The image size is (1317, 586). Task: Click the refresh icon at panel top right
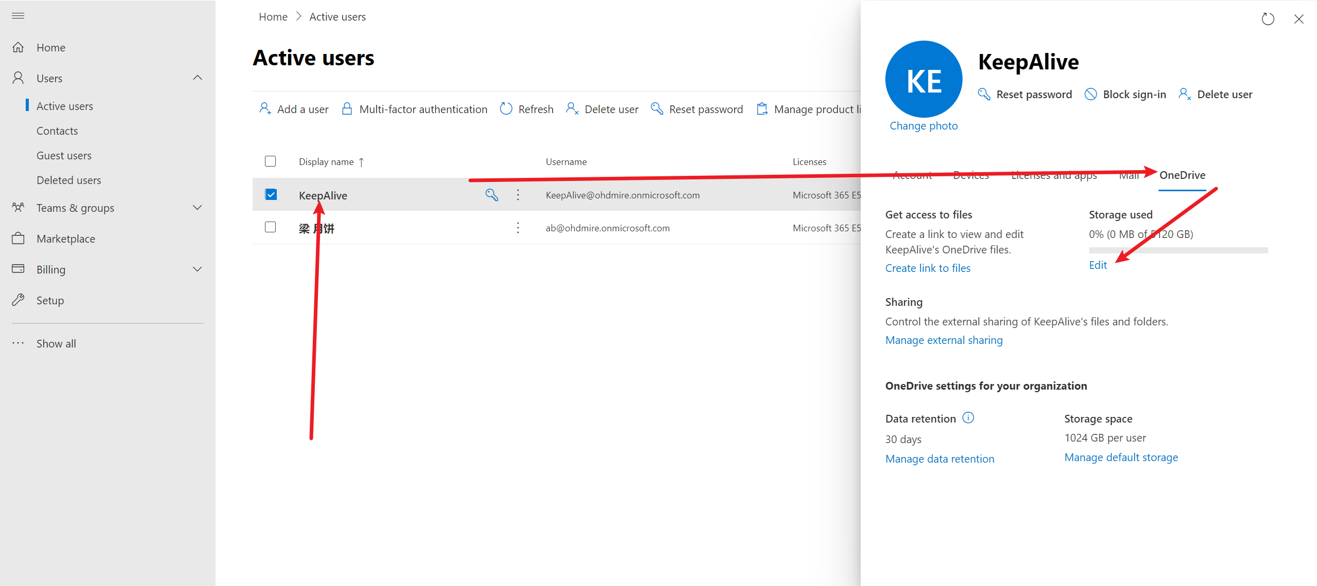tap(1268, 19)
